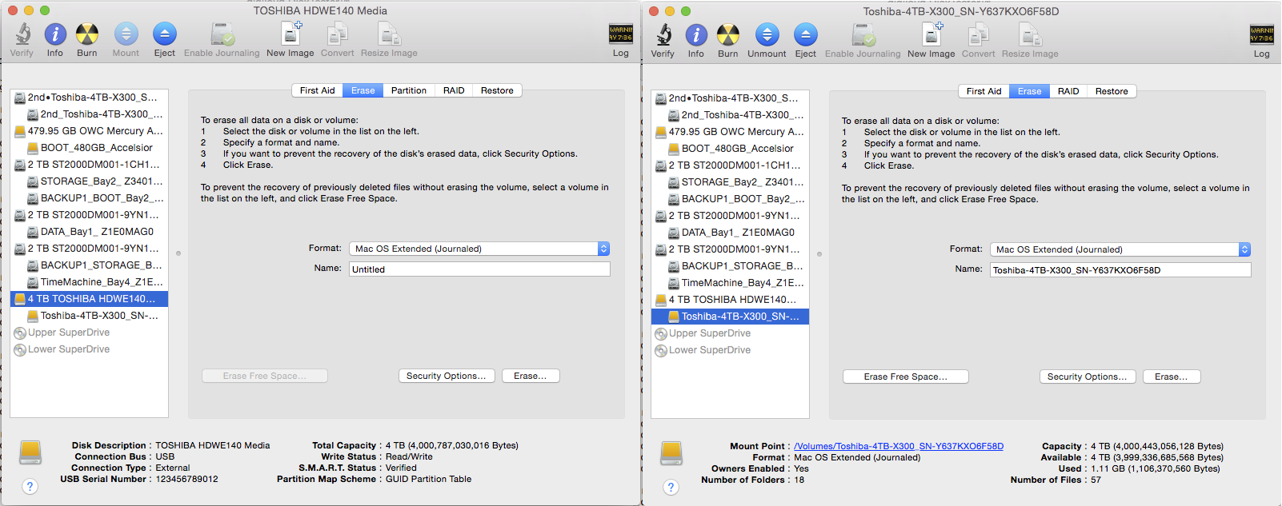Open help button in left window

point(30,486)
